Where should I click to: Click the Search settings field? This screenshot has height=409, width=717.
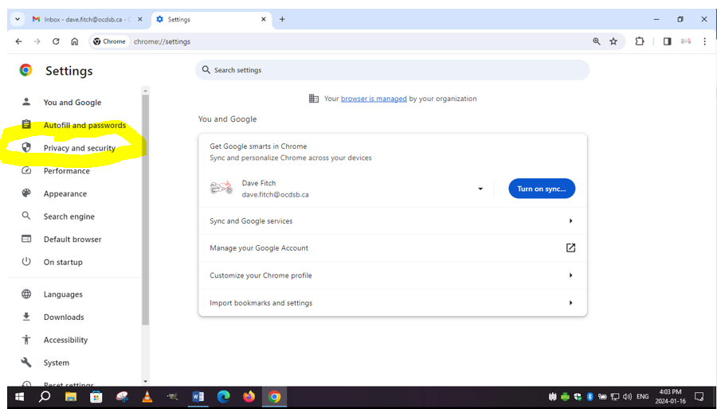(x=392, y=70)
